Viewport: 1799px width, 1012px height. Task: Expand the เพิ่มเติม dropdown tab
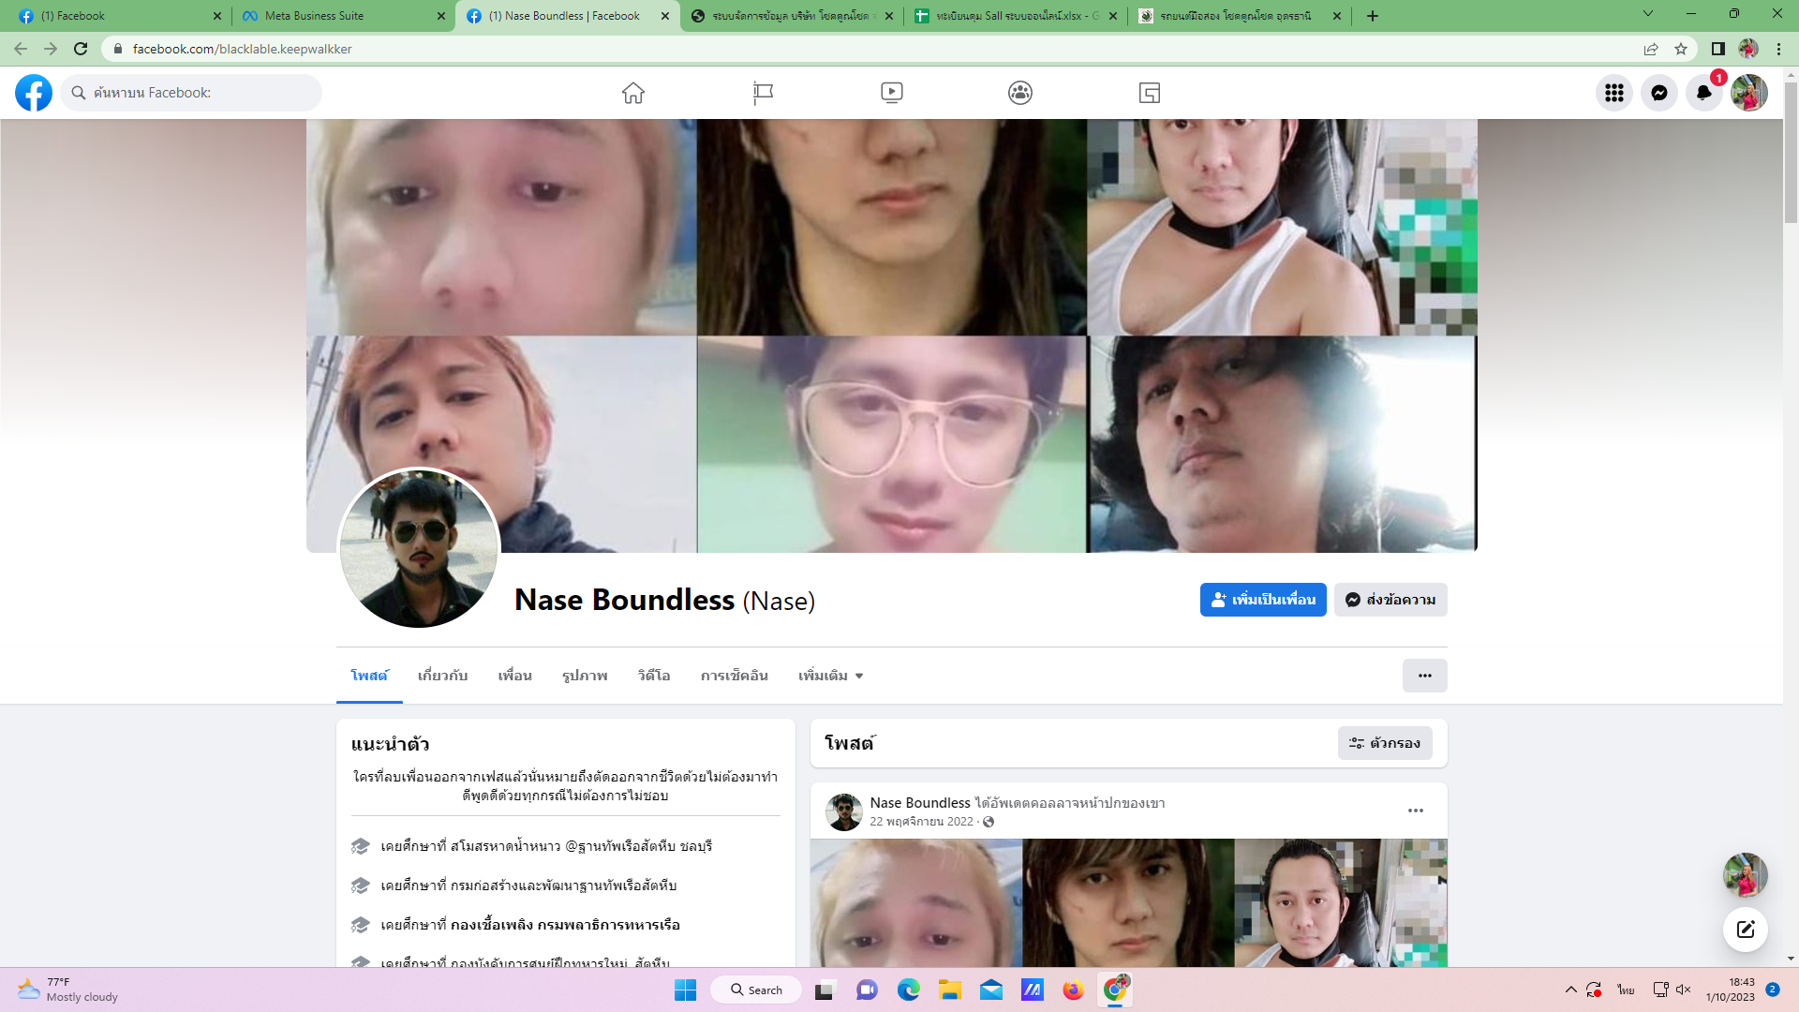(x=830, y=676)
